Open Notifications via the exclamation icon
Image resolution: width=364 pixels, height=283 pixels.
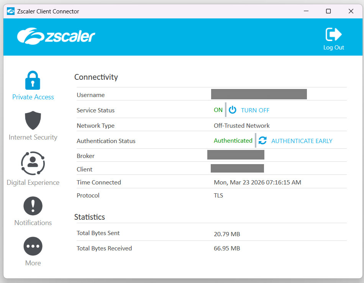point(33,206)
